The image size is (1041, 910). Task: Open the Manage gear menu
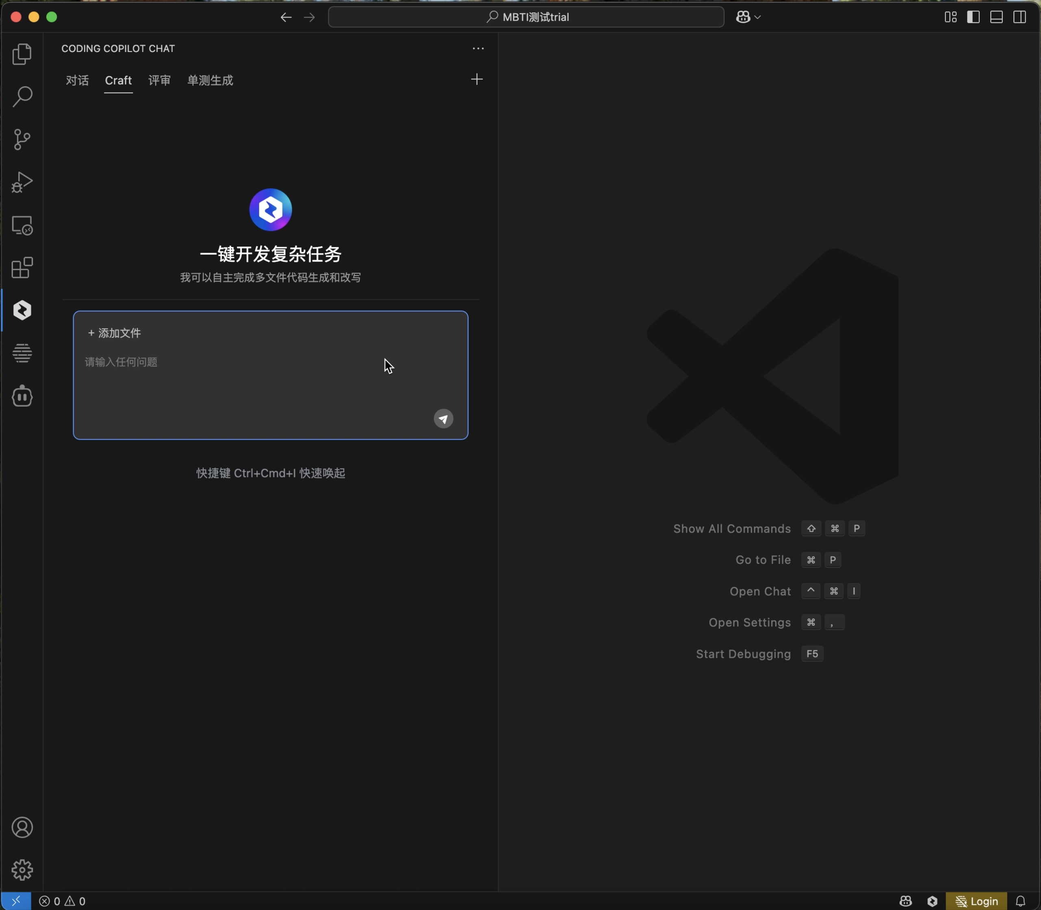[x=22, y=870]
